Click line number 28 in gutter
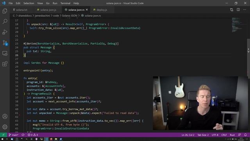Image resolution: width=250 pixels, height=141 pixels. pos(16,63)
